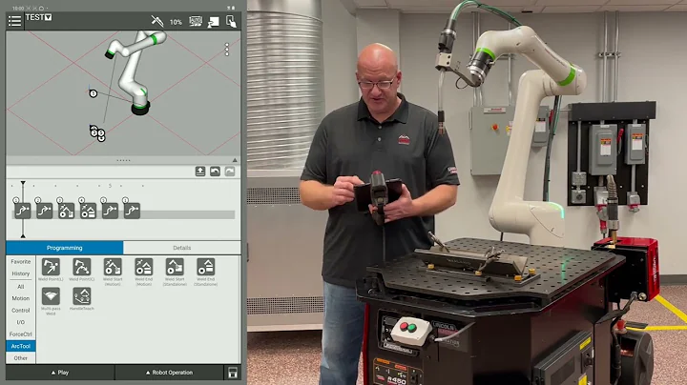Pick the Weld End (Standalone) icon
This screenshot has height=385, width=687.
205,267
